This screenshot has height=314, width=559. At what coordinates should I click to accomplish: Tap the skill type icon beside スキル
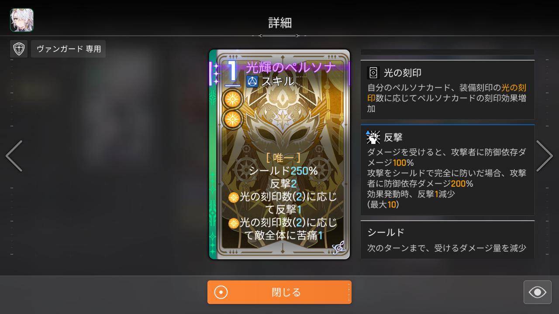pos(252,81)
